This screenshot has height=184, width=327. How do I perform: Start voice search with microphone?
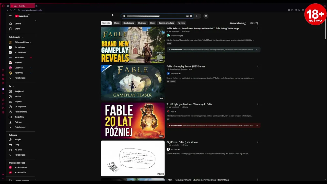[x=206, y=16]
